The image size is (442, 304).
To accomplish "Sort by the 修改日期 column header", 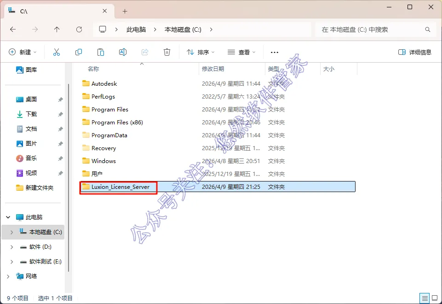I will click(213, 69).
